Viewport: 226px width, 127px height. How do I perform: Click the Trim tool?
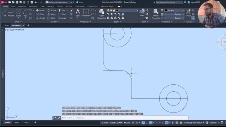[62, 10]
